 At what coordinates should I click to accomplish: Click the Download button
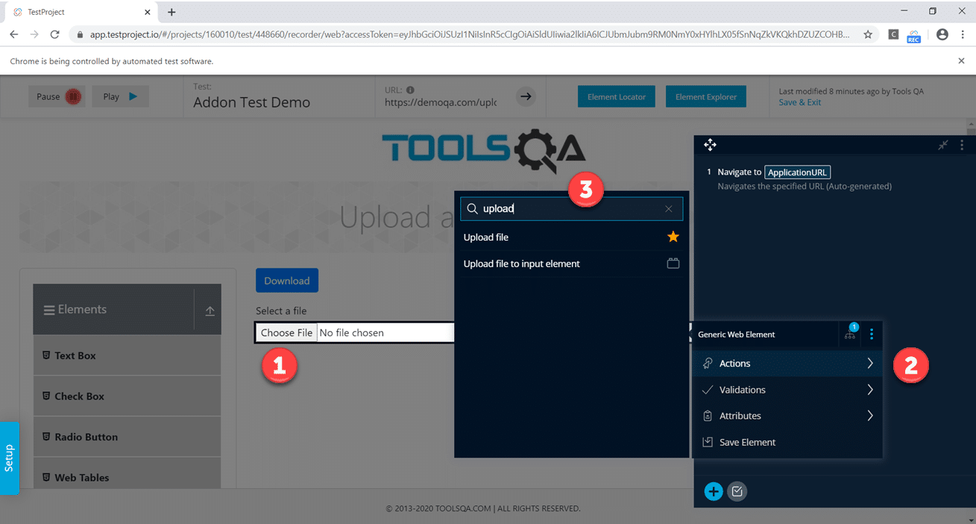287,281
